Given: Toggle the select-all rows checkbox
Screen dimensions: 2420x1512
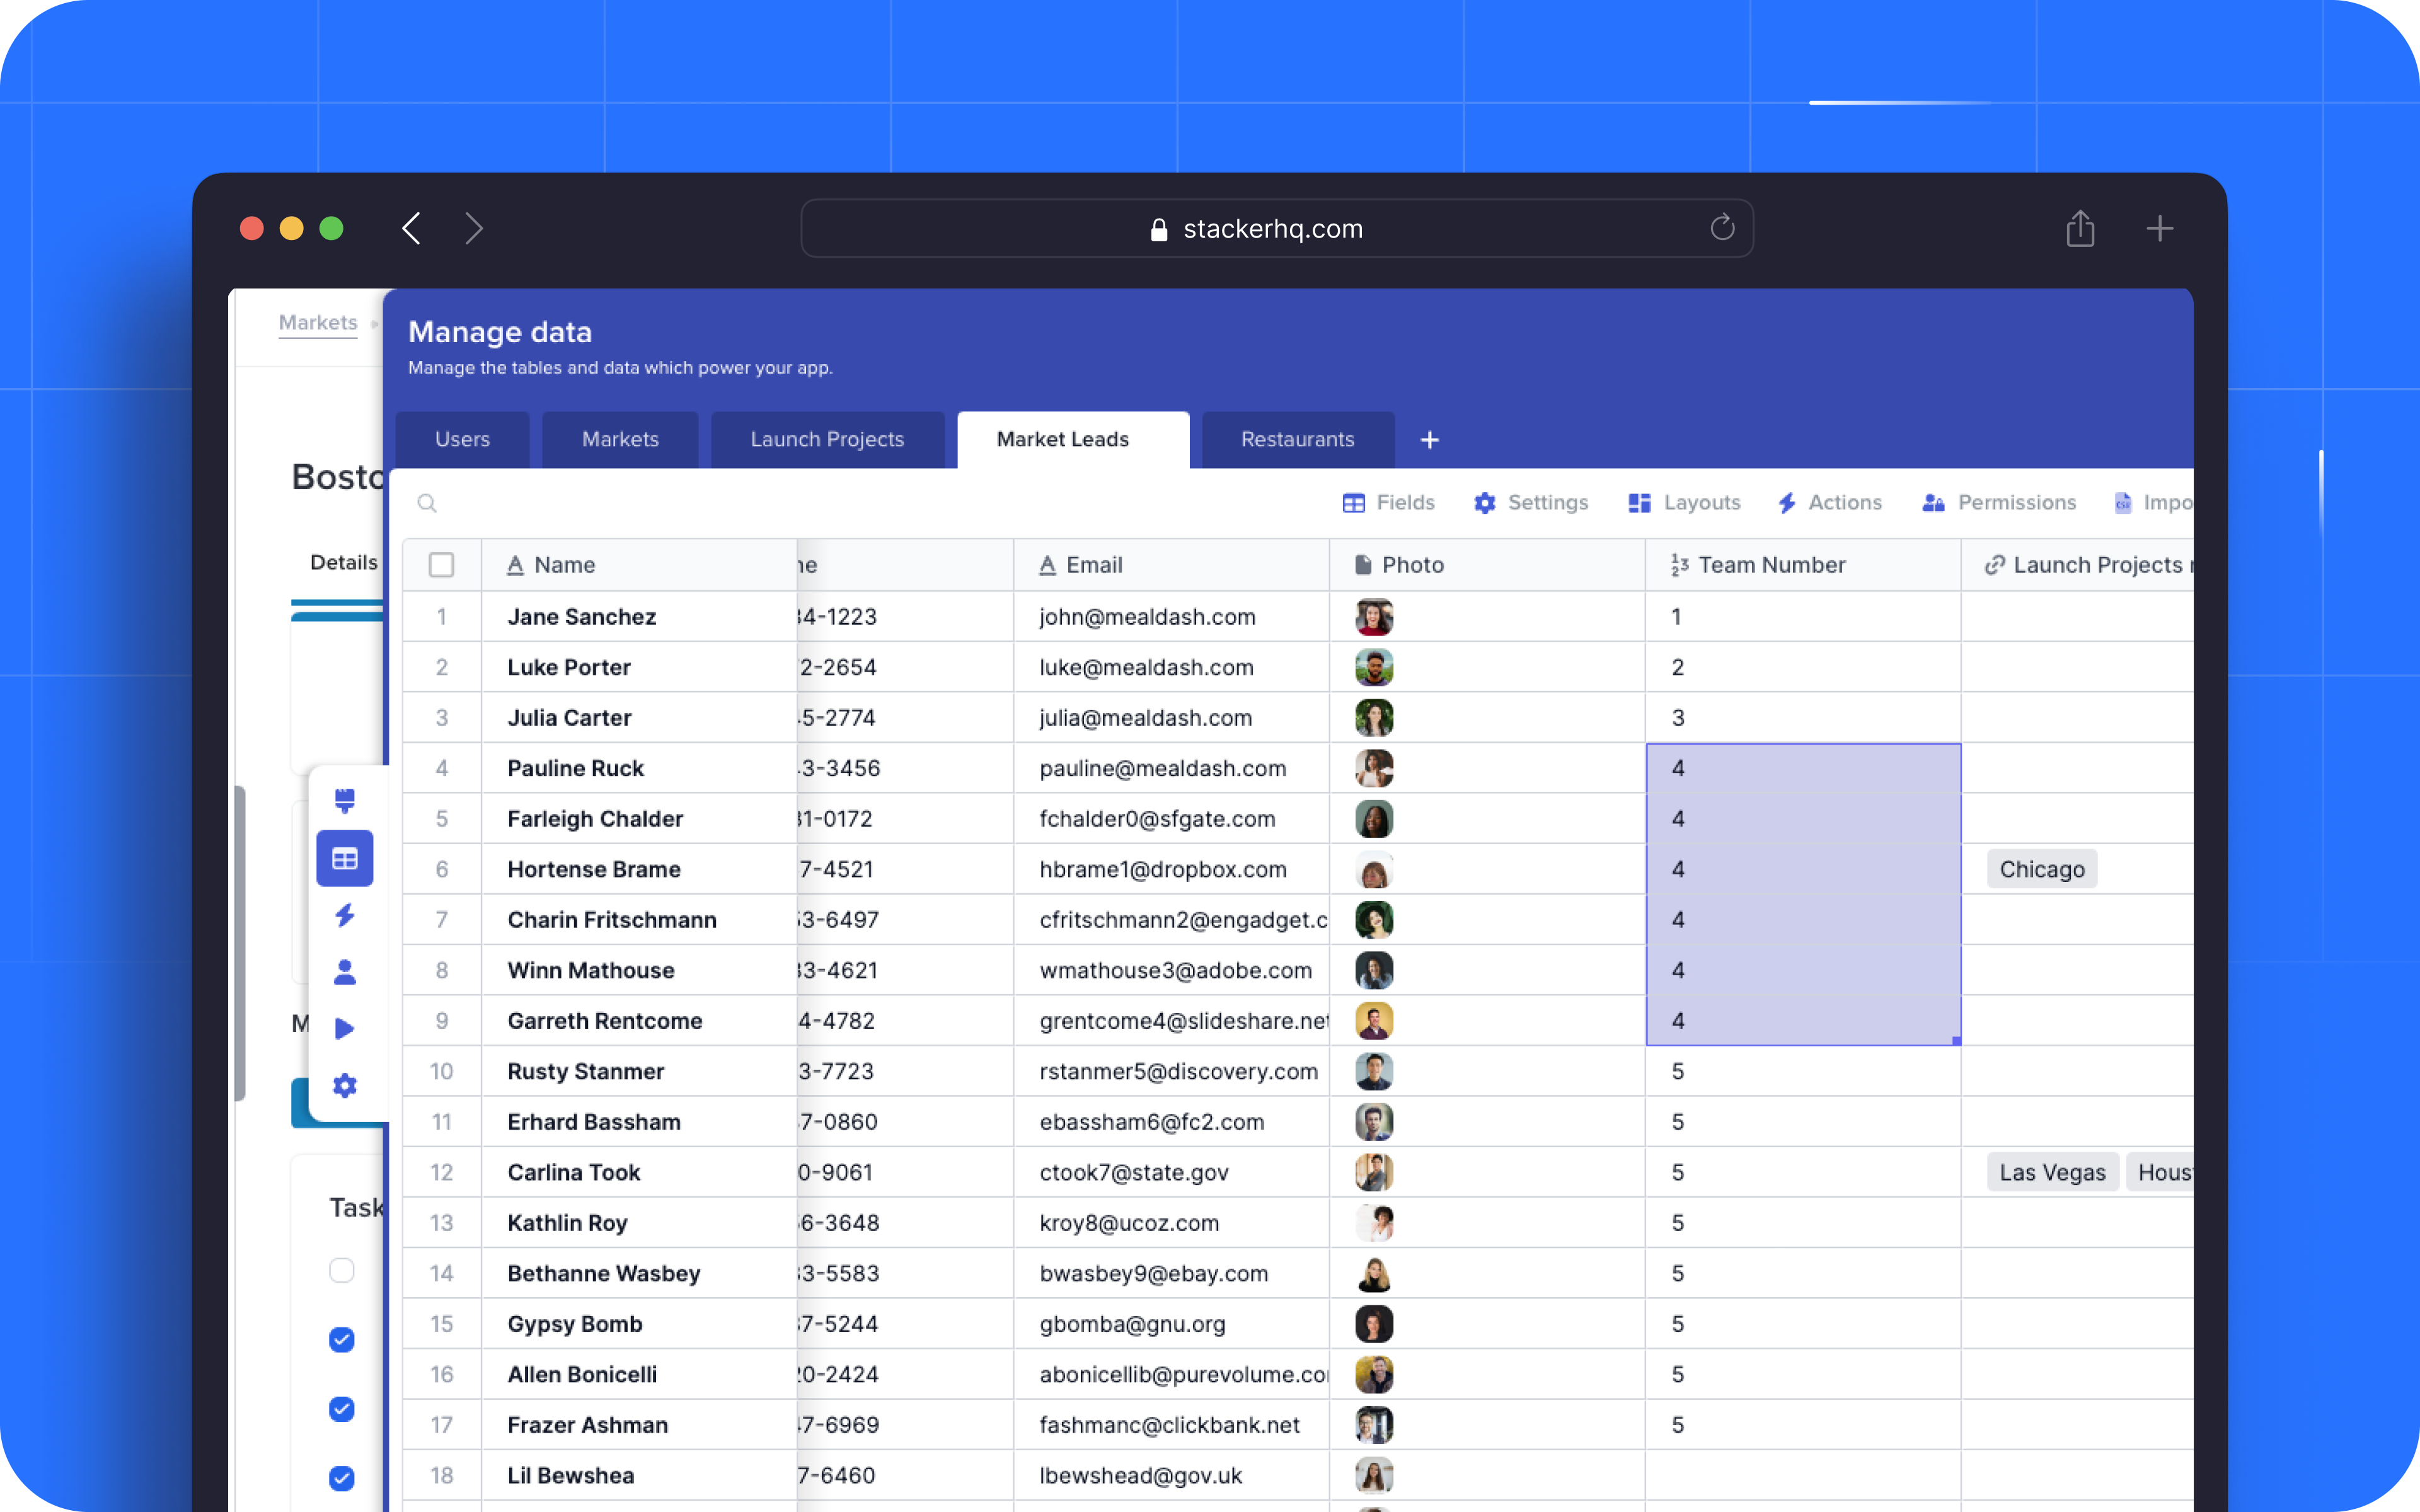Looking at the screenshot, I should point(441,565).
